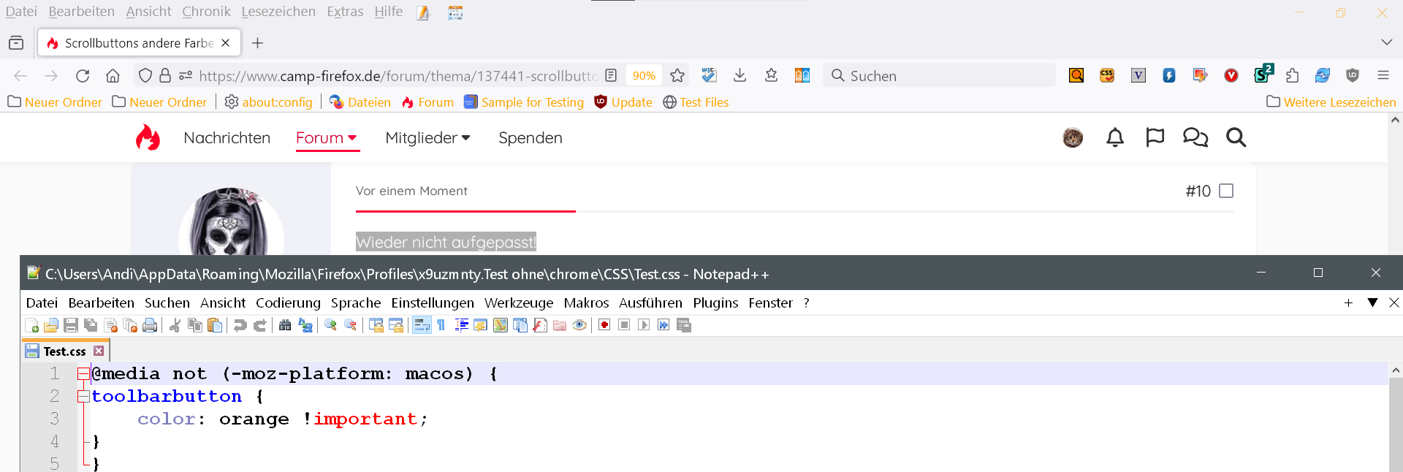Open the about:config bookmark
The image size is (1403, 472).
(269, 102)
